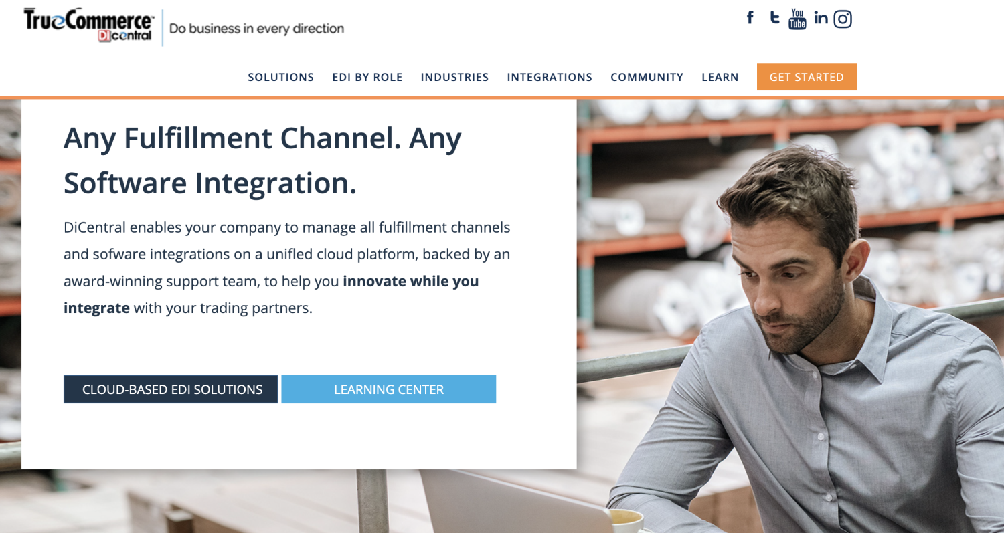The height and width of the screenshot is (533, 1004).
Task: Click the 'Any Fulfillment Channel' headline
Action: pos(263,161)
